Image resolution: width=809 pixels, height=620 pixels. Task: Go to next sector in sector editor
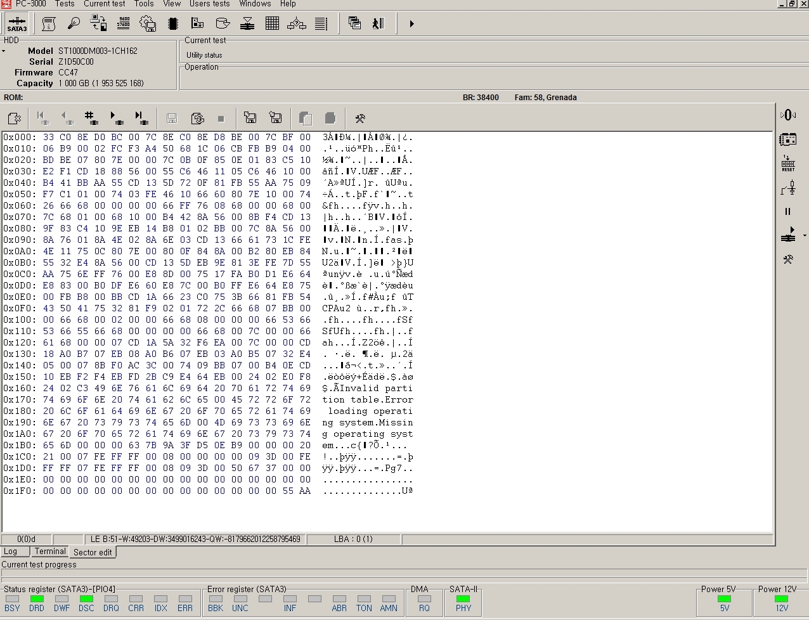coord(116,118)
